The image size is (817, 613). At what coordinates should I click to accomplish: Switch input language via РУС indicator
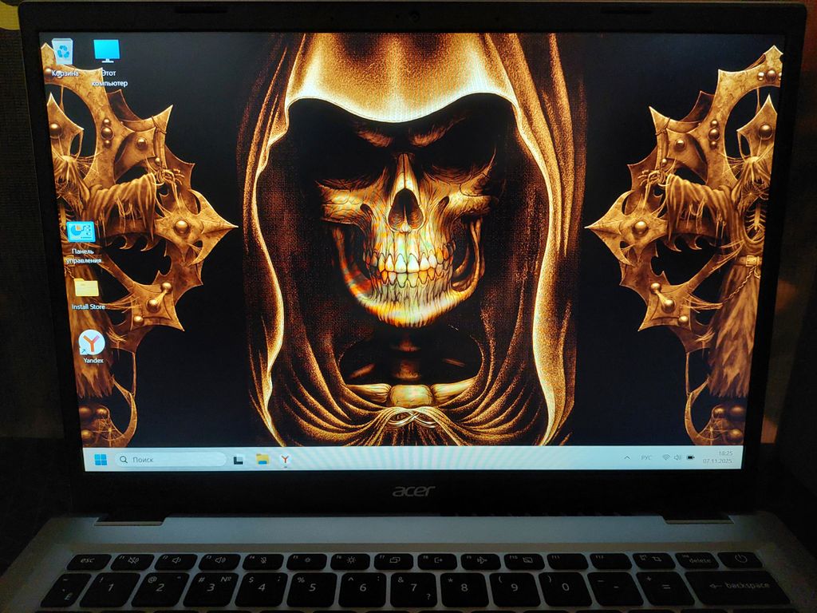(x=646, y=457)
